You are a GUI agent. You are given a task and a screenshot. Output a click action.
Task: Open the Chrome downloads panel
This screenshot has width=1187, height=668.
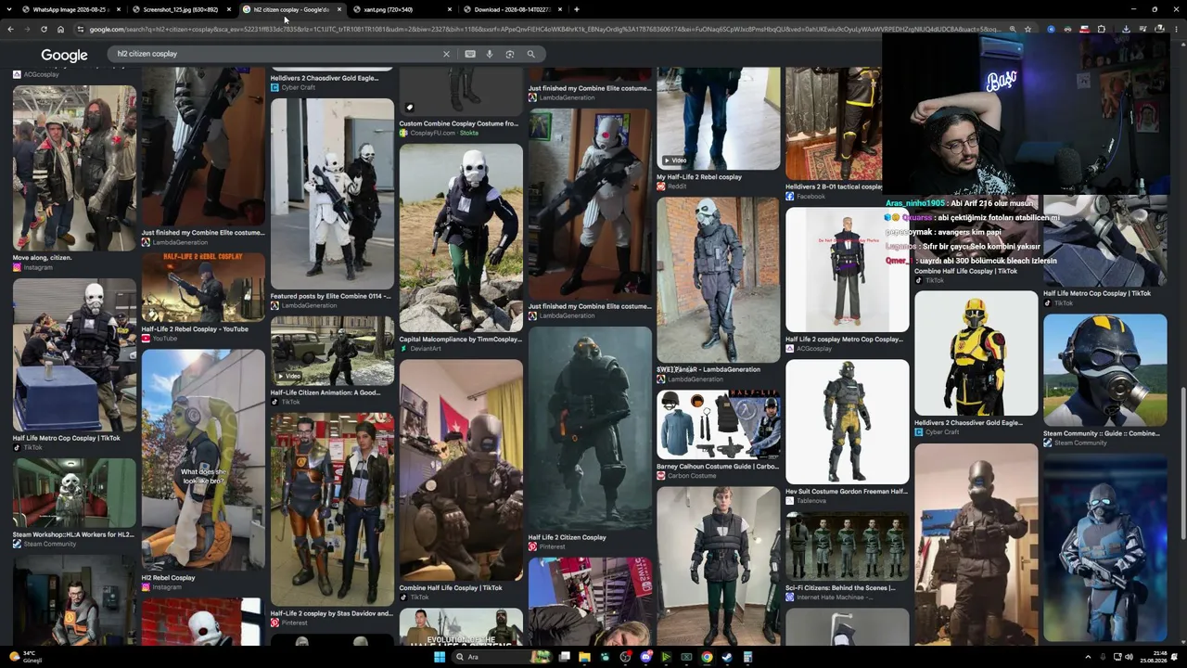pos(1126,29)
